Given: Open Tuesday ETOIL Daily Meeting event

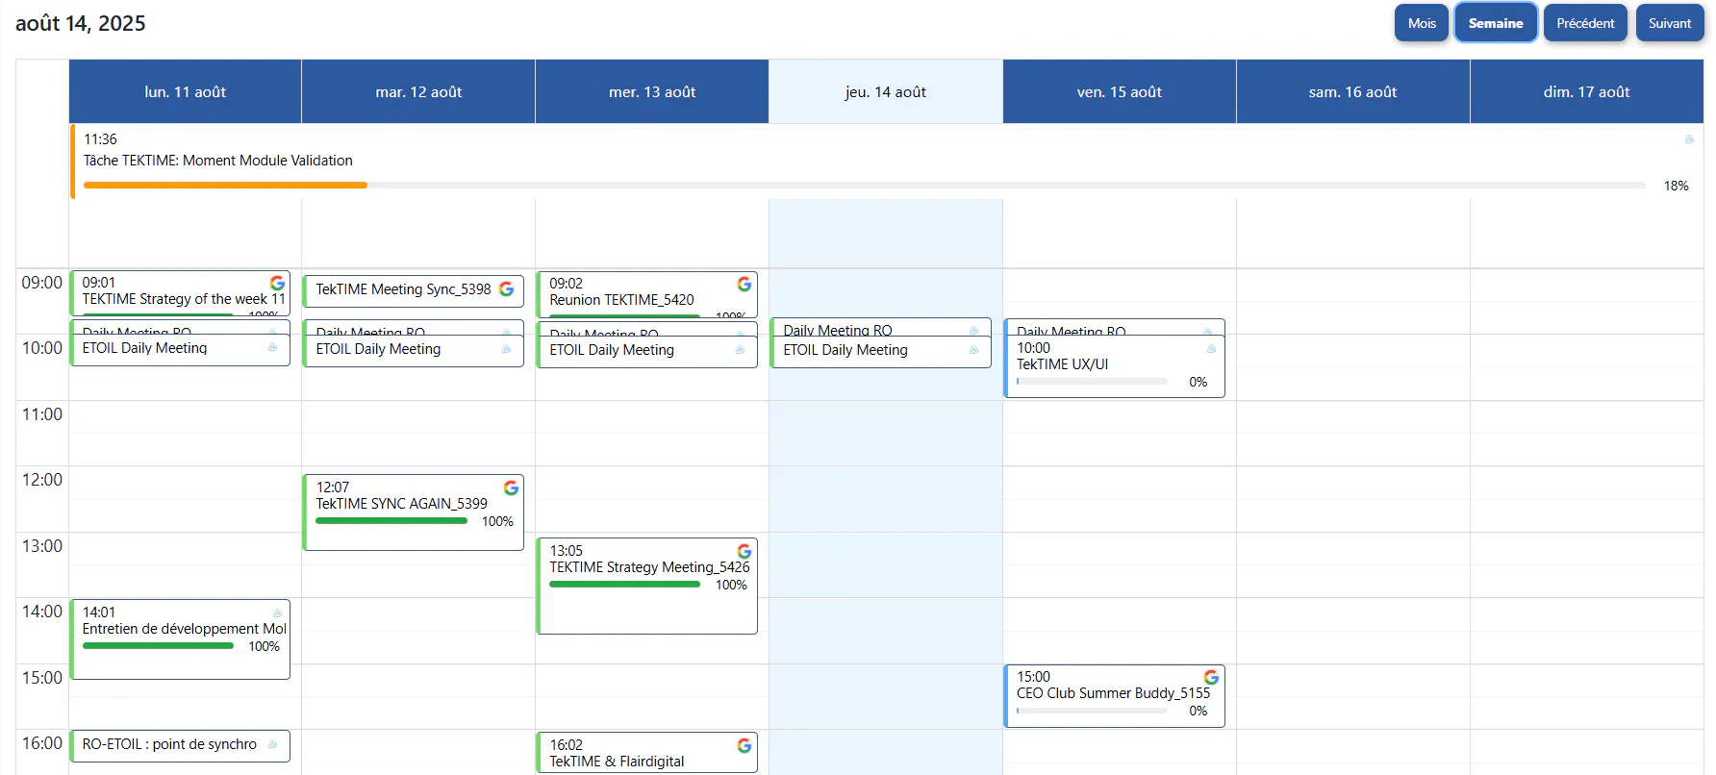Looking at the screenshot, I should [414, 351].
